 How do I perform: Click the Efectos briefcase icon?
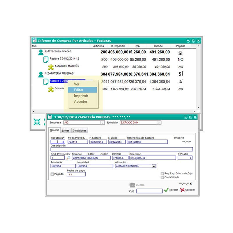click(x=132, y=185)
